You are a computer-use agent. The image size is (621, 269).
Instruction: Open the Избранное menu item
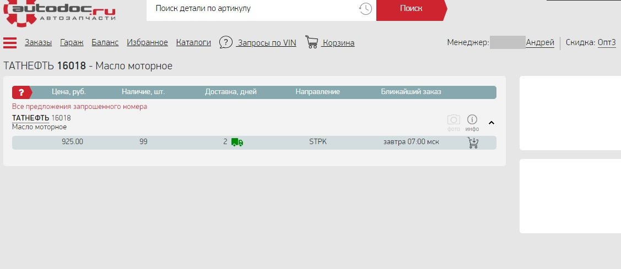pyautogui.click(x=147, y=42)
